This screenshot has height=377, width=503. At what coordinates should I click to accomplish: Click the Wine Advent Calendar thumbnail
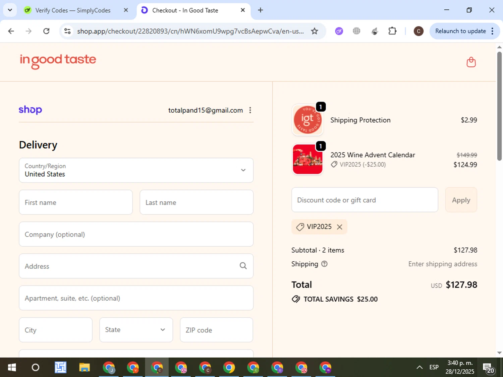click(308, 160)
